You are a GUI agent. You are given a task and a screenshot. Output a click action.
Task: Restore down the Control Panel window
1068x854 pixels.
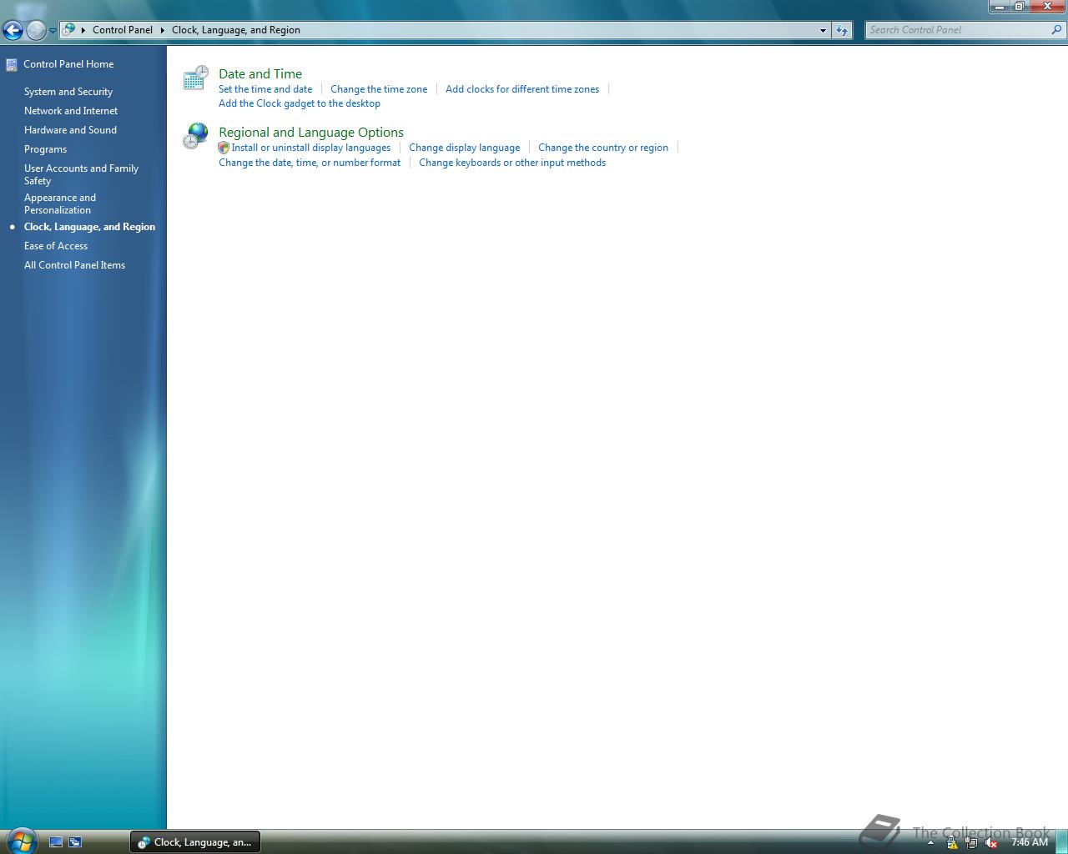point(1019,6)
